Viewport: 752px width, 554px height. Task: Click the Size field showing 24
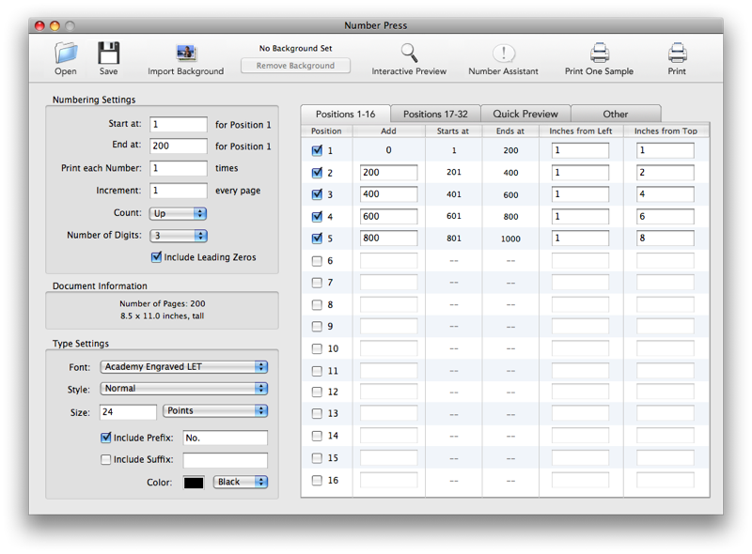pyautogui.click(x=128, y=412)
